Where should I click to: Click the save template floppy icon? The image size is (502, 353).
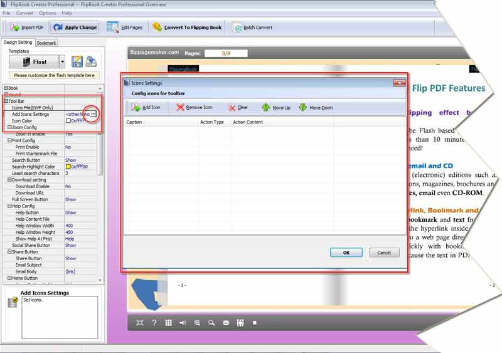click(x=77, y=61)
